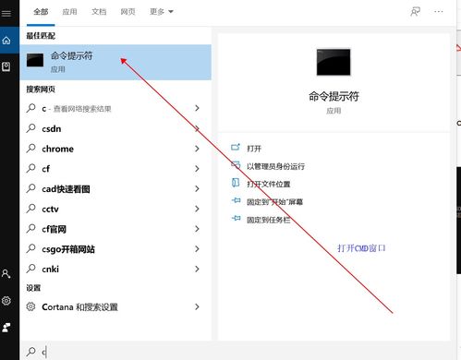This screenshot has height=360, width=461.
Task: Click the 'c - 查看网络搜索结果' suggestion
Action: point(115,108)
